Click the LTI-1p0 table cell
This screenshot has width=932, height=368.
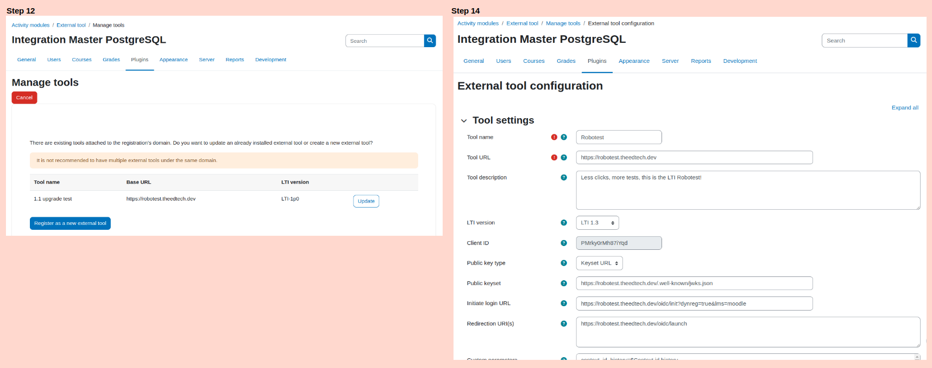(290, 199)
